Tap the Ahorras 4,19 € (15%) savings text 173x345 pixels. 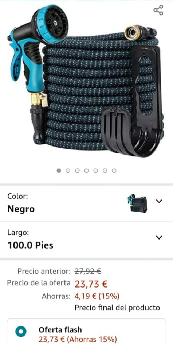pyautogui.click(x=80, y=296)
